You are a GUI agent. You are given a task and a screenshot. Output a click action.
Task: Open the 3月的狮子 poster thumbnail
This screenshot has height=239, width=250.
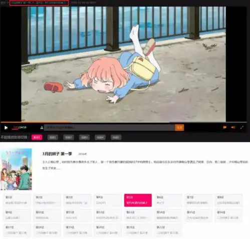[x=16, y=169]
